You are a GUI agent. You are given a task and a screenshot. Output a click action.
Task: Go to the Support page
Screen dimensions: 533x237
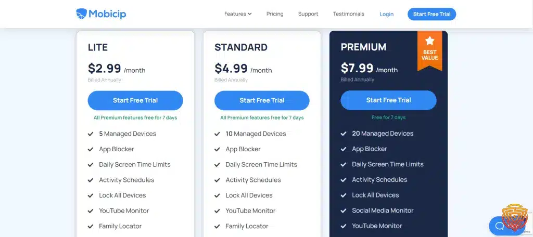pos(308,14)
